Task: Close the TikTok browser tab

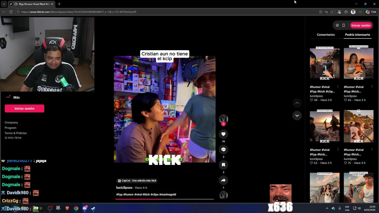Action: (52, 4)
